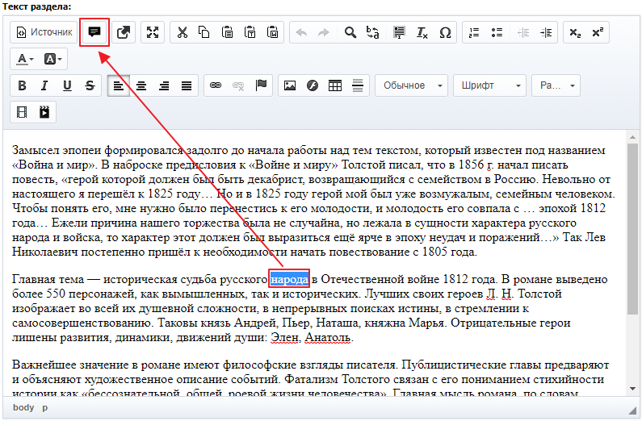Toggle Underline formatting
This screenshot has height=421, width=642.
pos(67,85)
